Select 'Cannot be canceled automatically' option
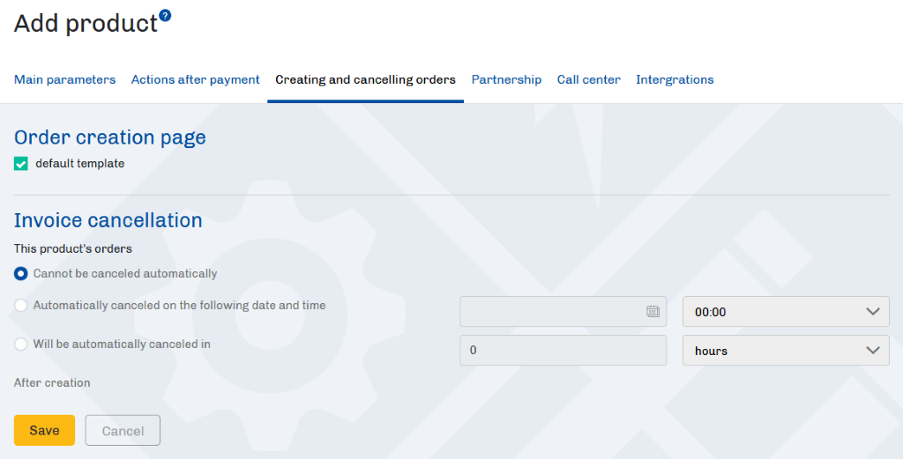The height and width of the screenshot is (459, 903). (21, 274)
